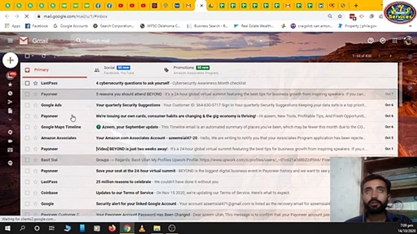Screen dimensions: 417x234
Task: Star the '25 million reasons' LastPass email
Action: (36, 182)
